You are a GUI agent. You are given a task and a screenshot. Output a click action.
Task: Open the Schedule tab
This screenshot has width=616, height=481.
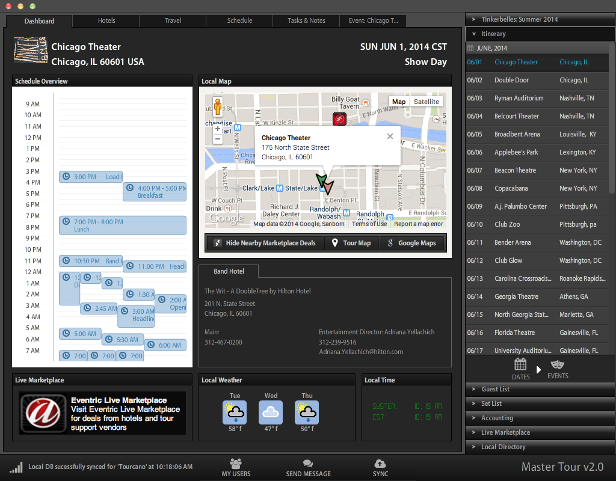(x=239, y=20)
